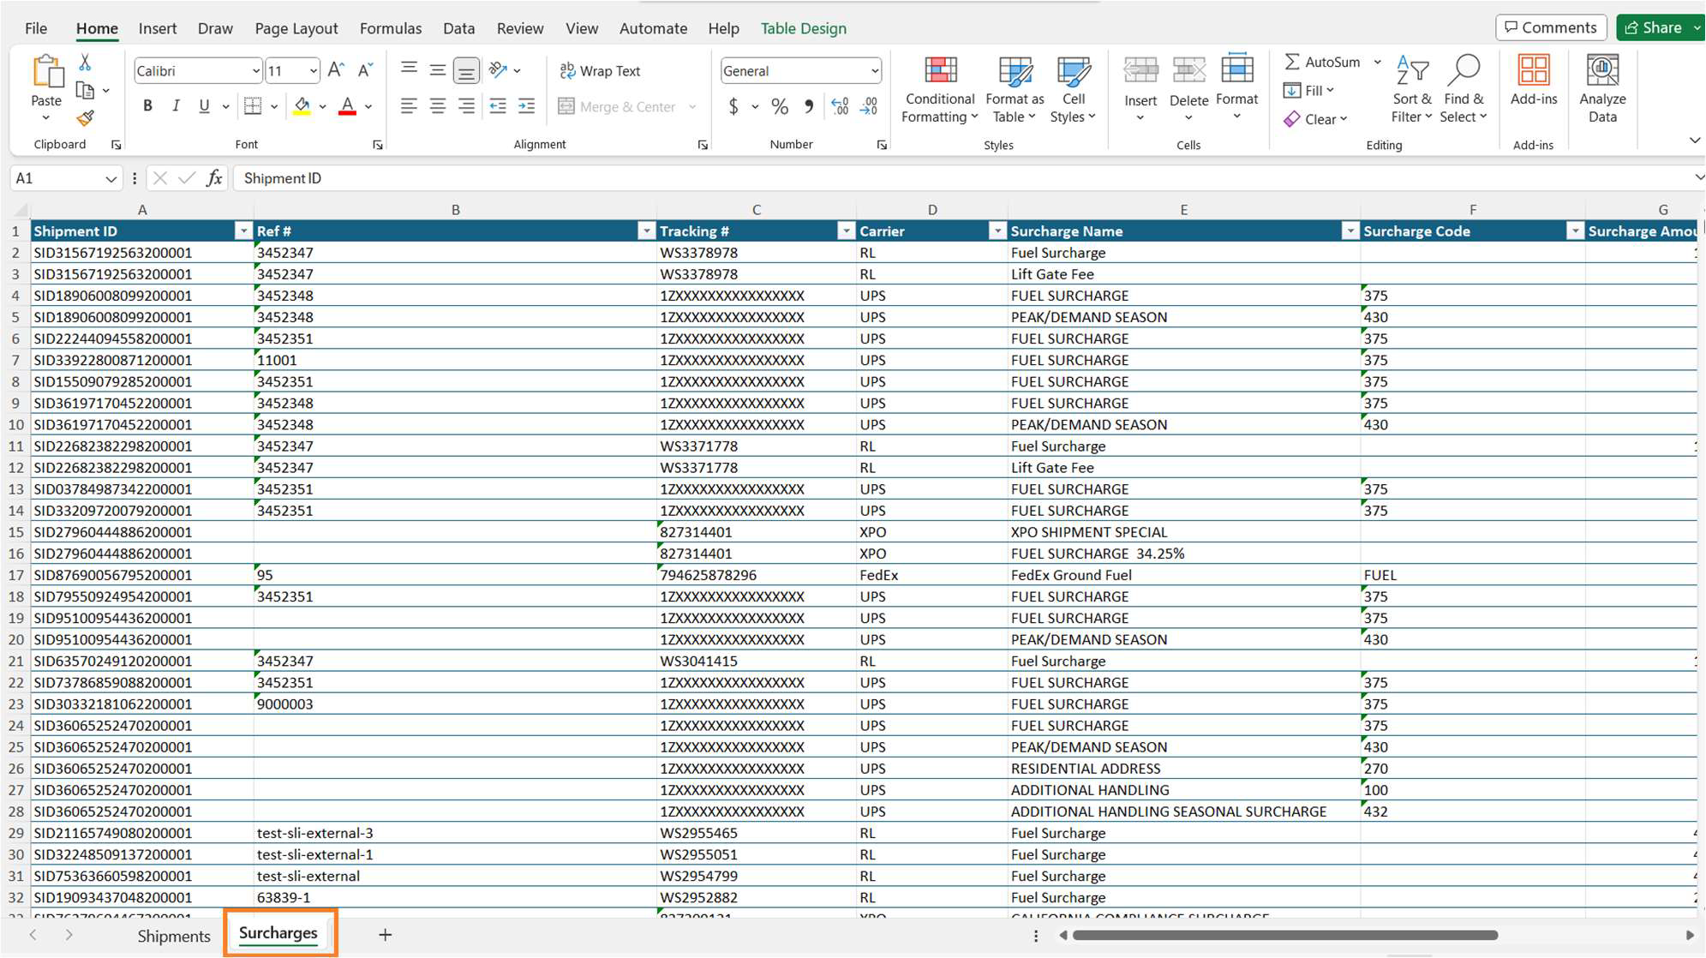The height and width of the screenshot is (958, 1706).
Task: Open the Formulas ribbon tab
Action: click(391, 28)
